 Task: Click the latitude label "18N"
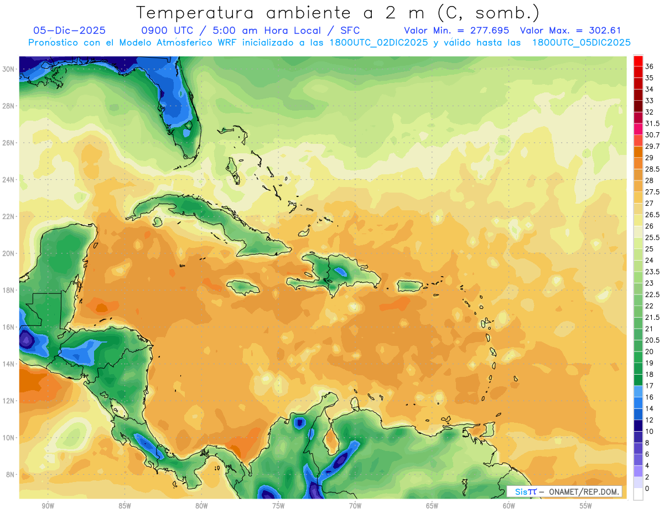pyautogui.click(x=9, y=290)
